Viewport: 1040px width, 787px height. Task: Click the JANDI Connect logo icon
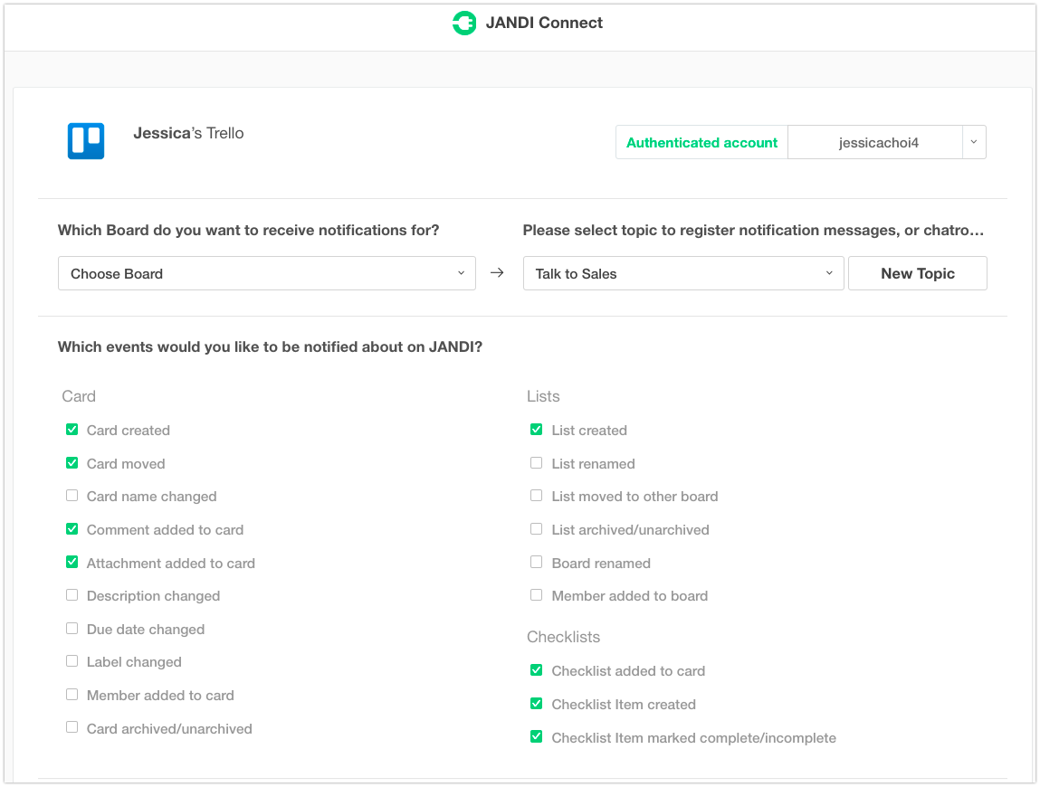pos(464,24)
